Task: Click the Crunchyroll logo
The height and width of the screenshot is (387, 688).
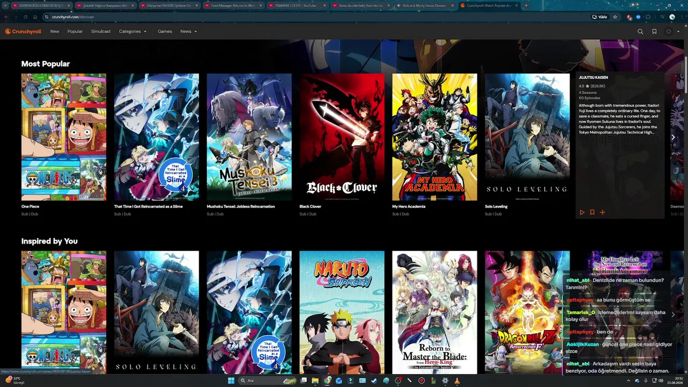Action: tap(23, 32)
